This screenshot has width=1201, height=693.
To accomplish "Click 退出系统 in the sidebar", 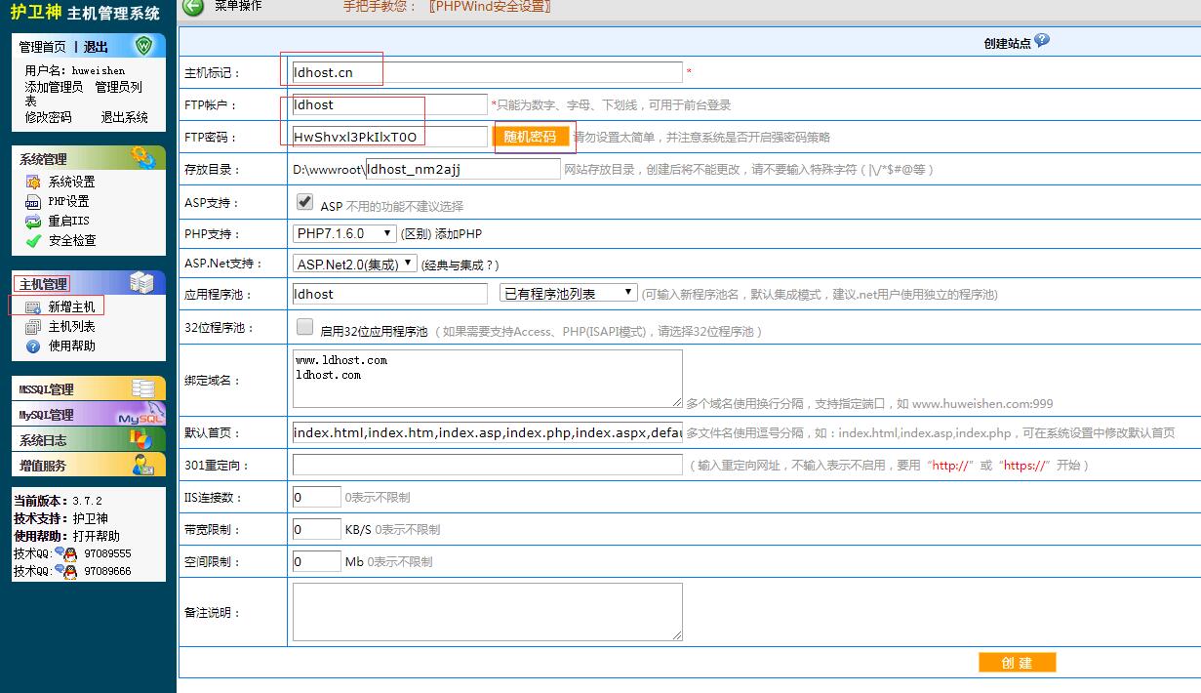I will (125, 117).
